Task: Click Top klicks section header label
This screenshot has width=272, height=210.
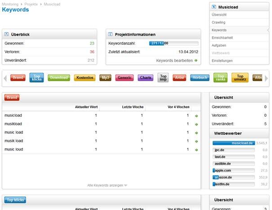Action: coord(15,200)
